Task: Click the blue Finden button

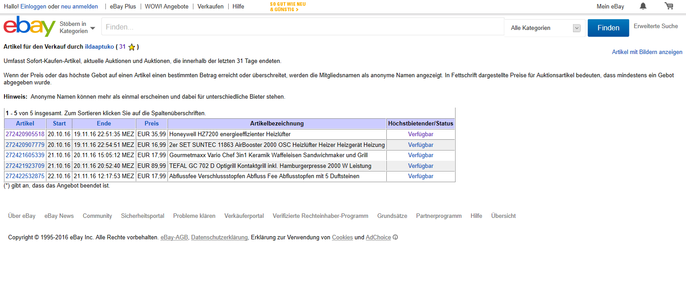Action: pyautogui.click(x=608, y=28)
